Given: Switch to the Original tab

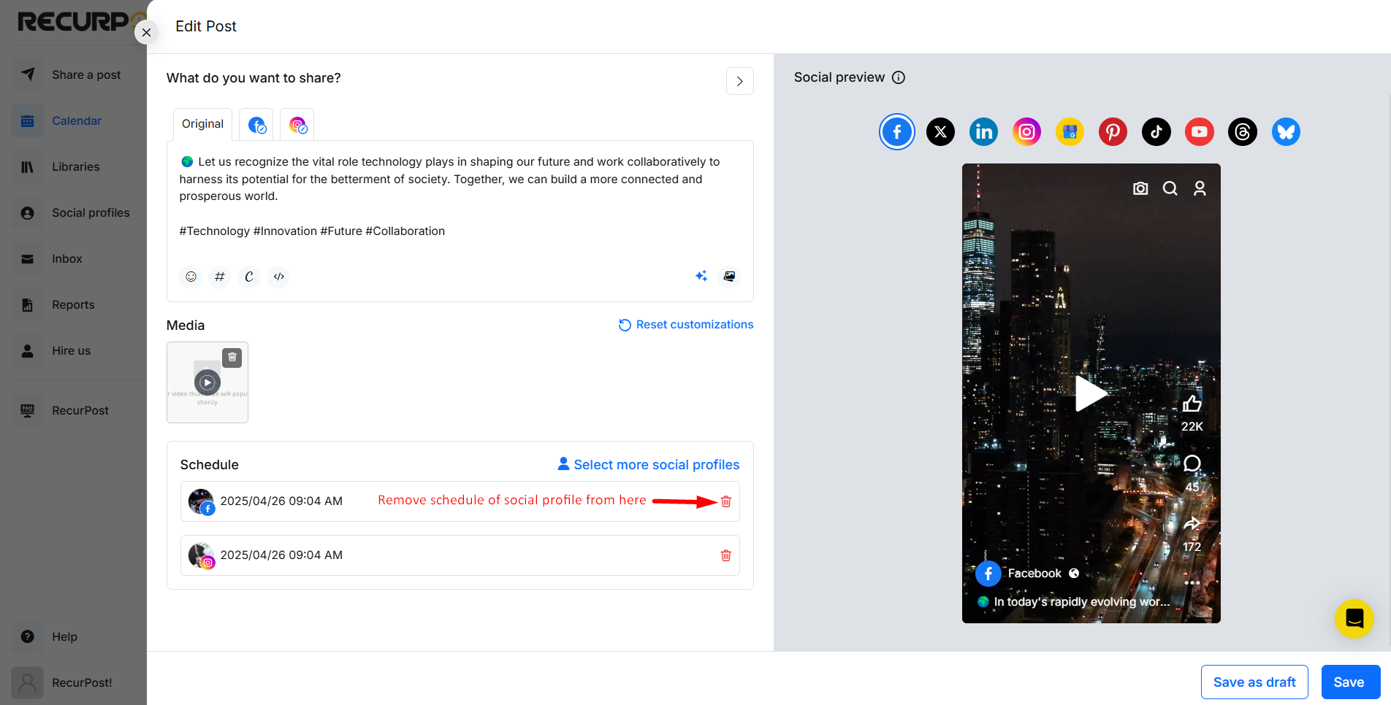Looking at the screenshot, I should tap(202, 124).
